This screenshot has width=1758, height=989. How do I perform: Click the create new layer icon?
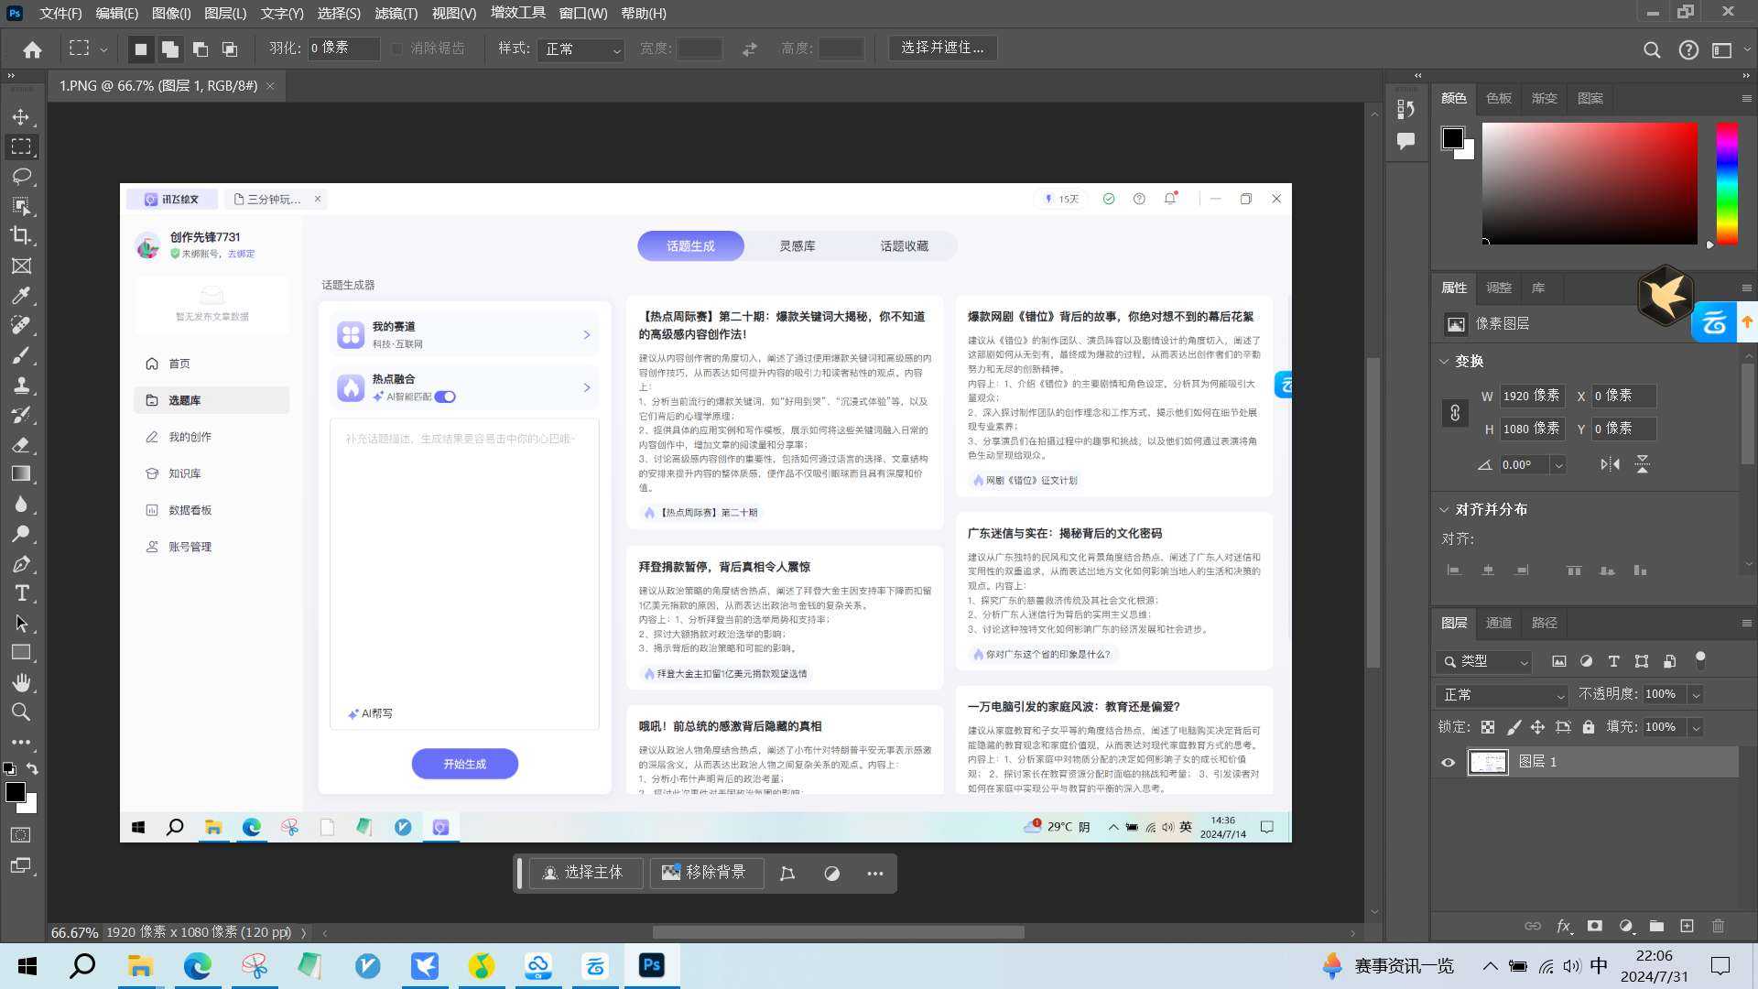click(1687, 926)
